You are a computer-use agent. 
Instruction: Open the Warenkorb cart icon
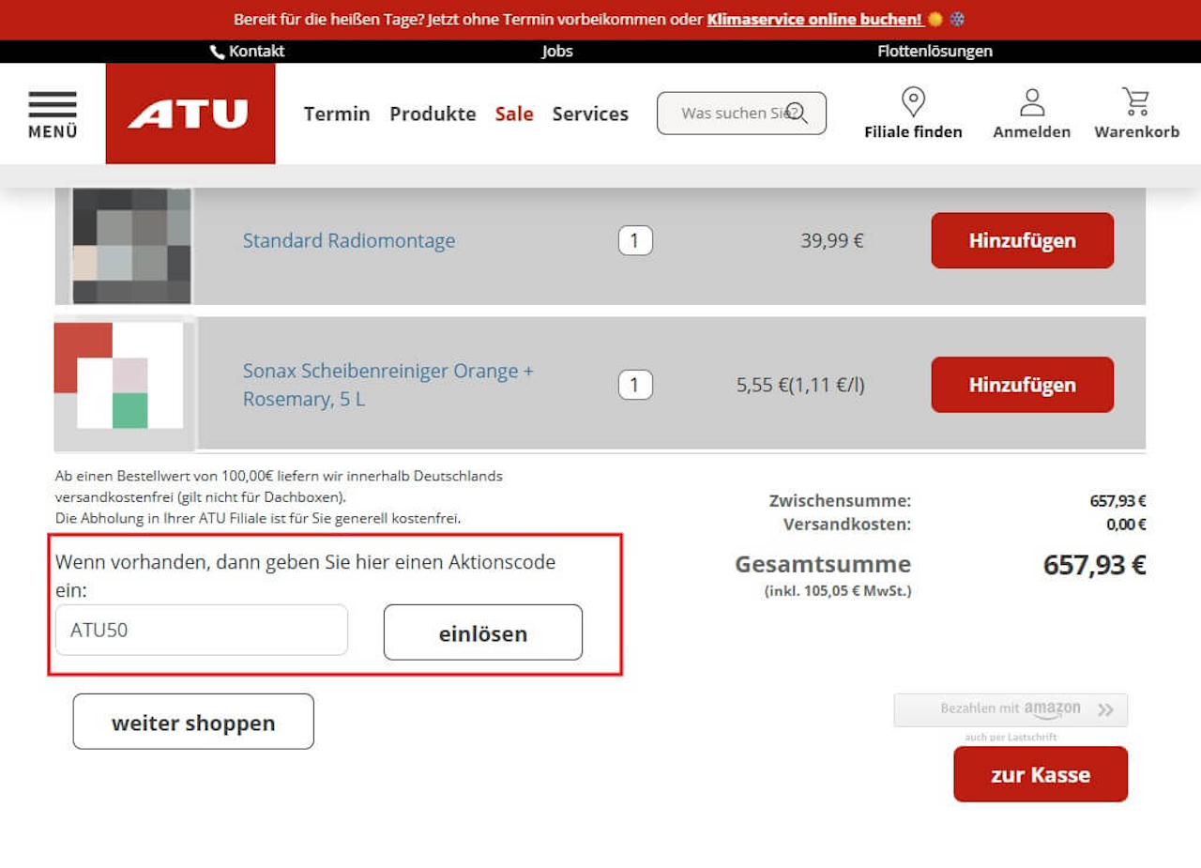pos(1136,101)
